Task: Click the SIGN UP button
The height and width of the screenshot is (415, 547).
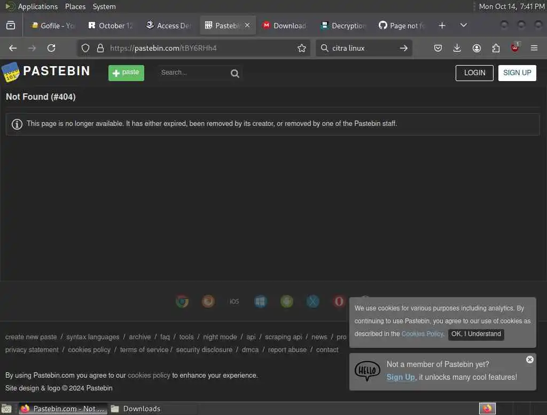Action: (x=517, y=73)
